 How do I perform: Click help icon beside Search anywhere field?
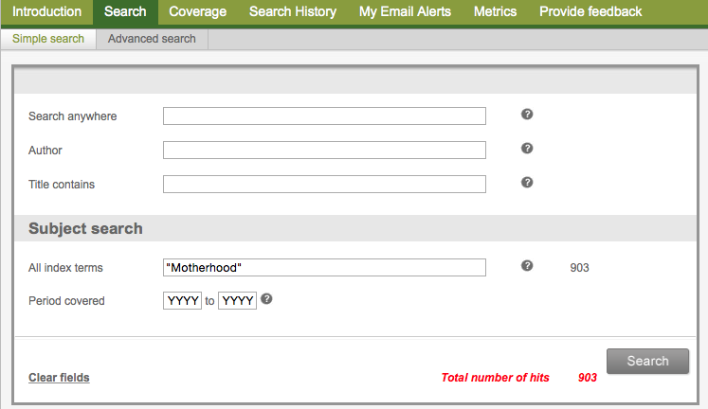pyautogui.click(x=527, y=115)
